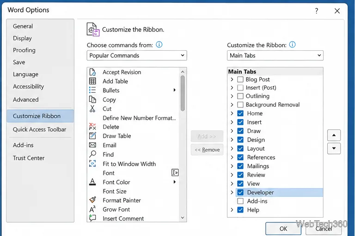Expand the Home tab tree node
The height and width of the screenshot is (236, 355).
[232, 113]
